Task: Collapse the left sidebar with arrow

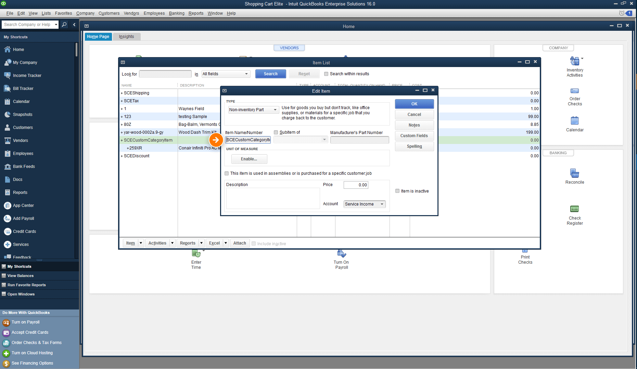Action: point(74,25)
